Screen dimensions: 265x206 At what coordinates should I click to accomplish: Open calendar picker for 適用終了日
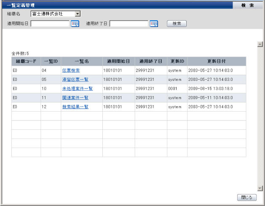coord(154,24)
